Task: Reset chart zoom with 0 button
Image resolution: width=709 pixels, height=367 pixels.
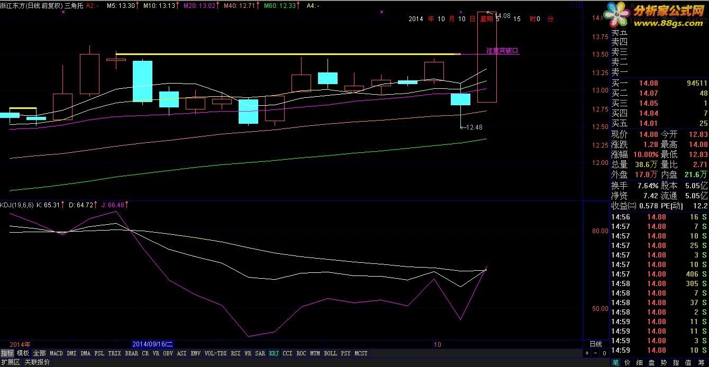Action: click(x=604, y=353)
